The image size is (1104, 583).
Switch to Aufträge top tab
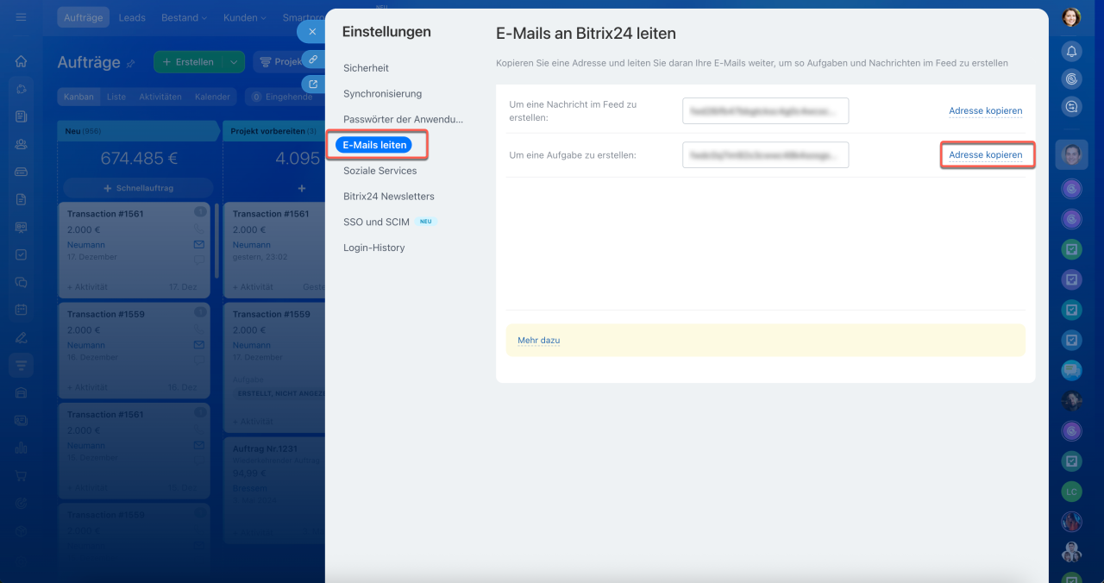84,17
